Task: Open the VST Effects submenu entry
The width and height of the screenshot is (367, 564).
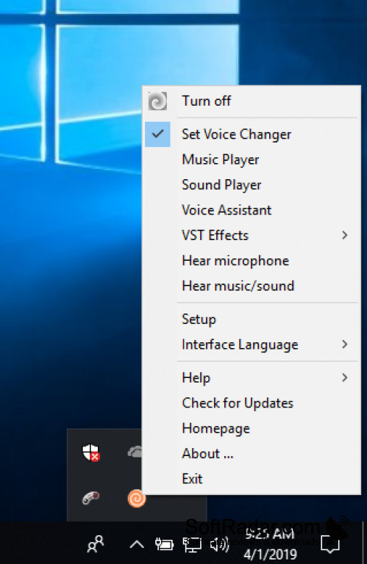Action: tap(215, 235)
